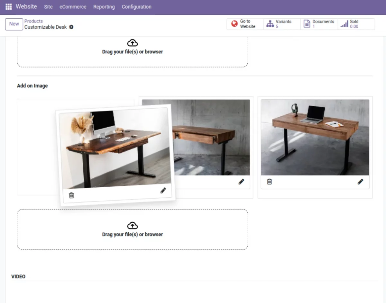Open the apps grid menu icon

(x=9, y=7)
